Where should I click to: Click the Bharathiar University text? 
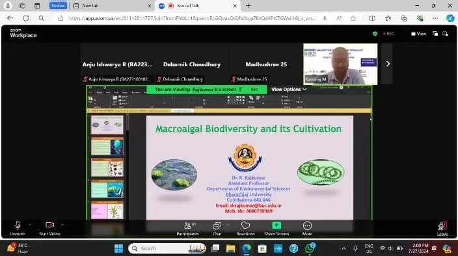[249, 194]
